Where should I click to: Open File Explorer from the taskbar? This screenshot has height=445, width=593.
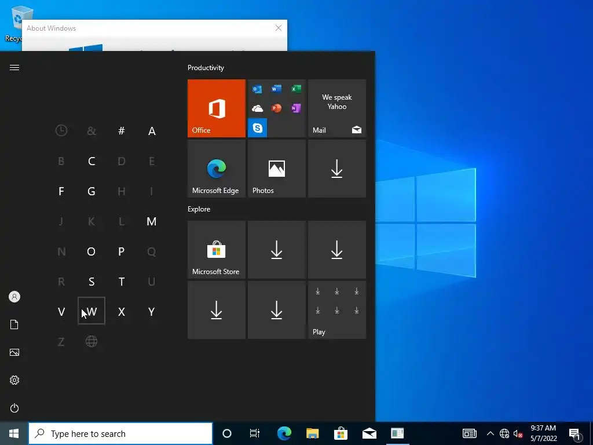(x=312, y=433)
